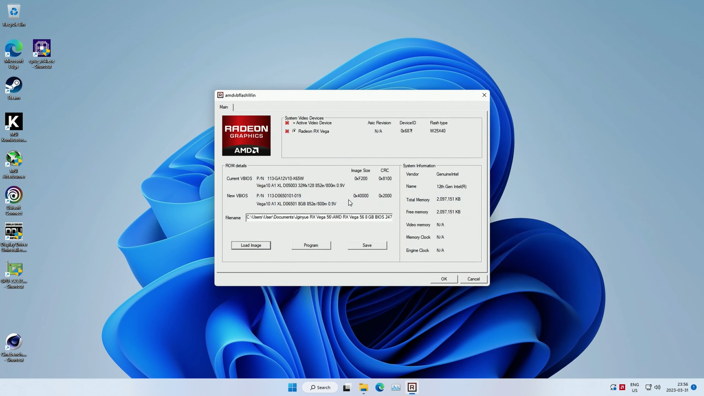Cancel the amdvbflashWin dialog

(x=473, y=279)
